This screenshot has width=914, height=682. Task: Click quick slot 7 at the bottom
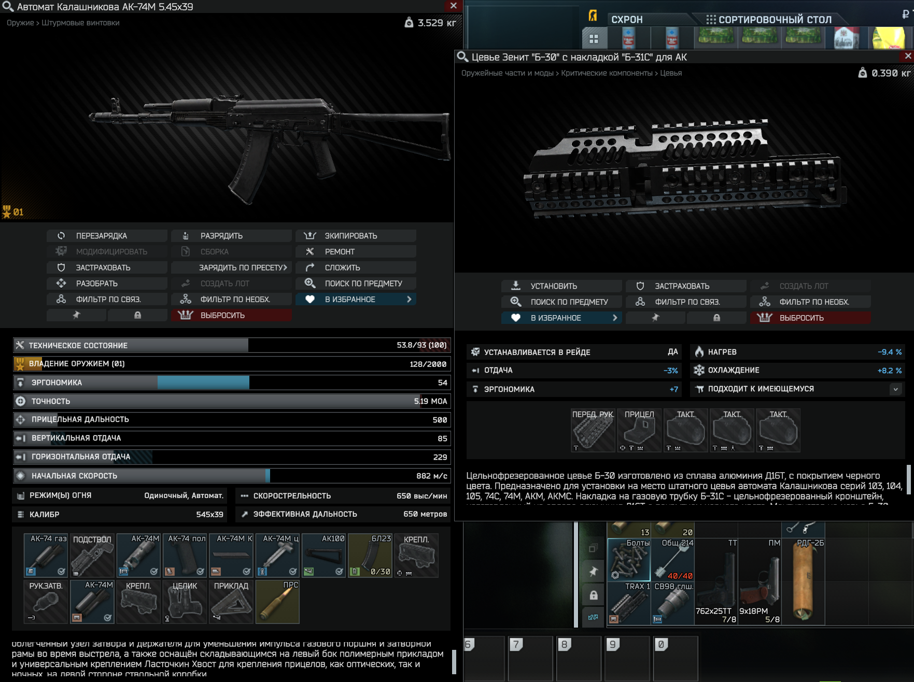(x=529, y=658)
